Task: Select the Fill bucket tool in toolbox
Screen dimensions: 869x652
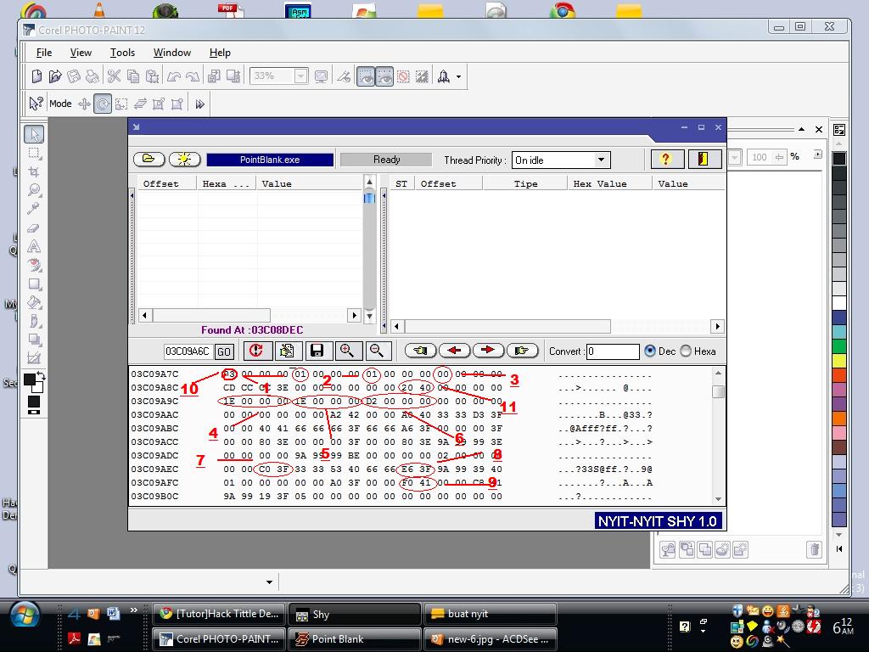Action: coord(34,303)
